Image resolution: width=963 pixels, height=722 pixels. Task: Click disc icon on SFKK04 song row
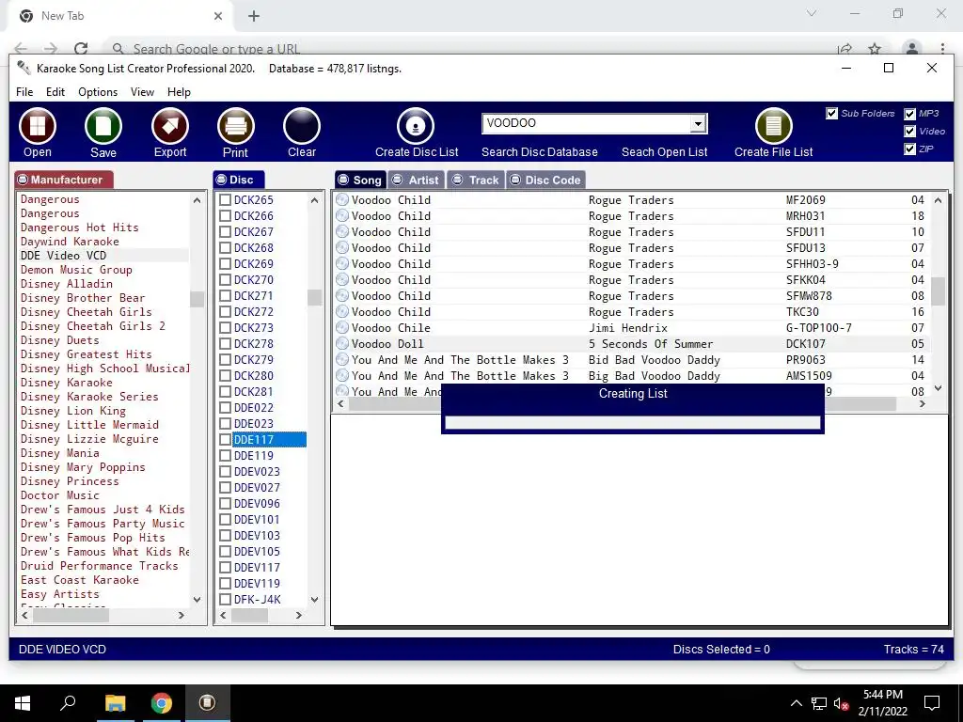coord(342,280)
